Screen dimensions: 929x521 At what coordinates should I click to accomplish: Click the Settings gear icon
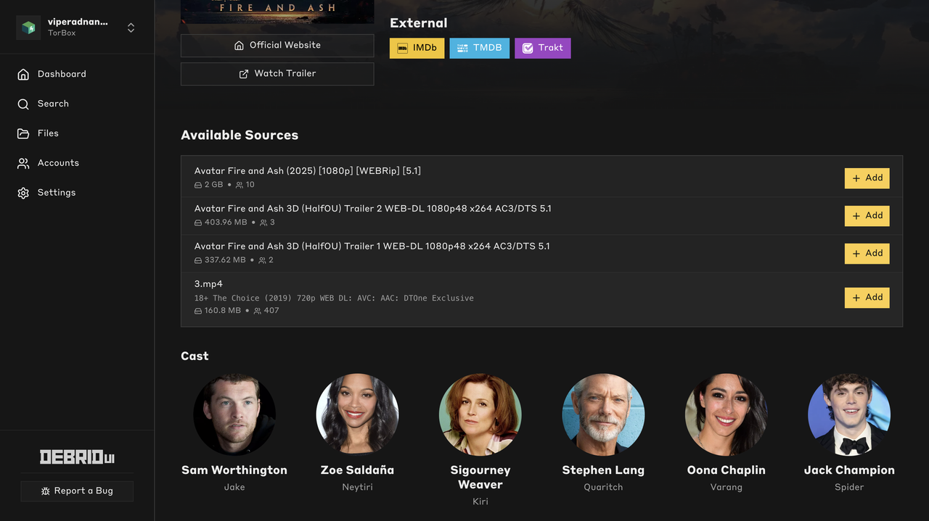(x=23, y=193)
